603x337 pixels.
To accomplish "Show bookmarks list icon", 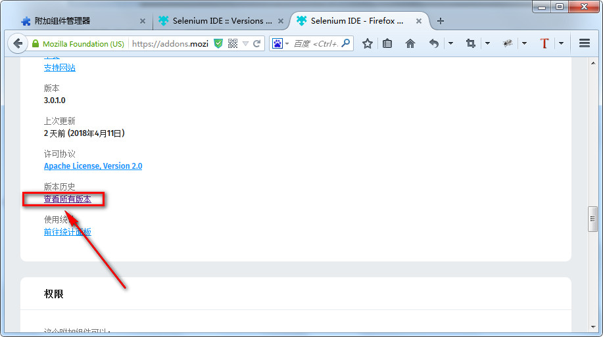I will 387,43.
